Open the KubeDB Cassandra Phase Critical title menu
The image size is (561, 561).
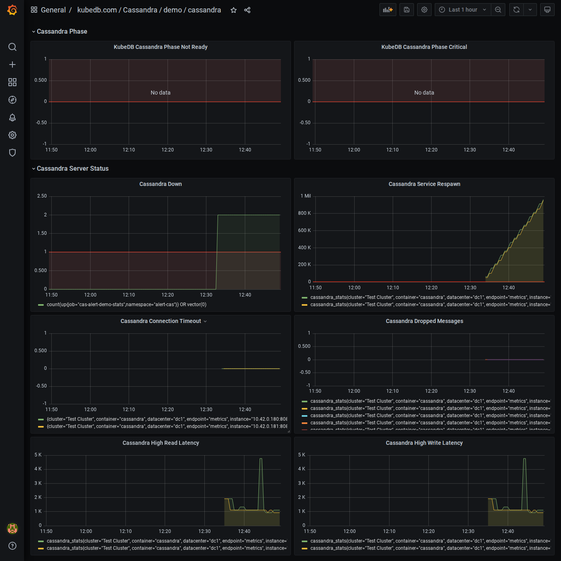point(424,47)
